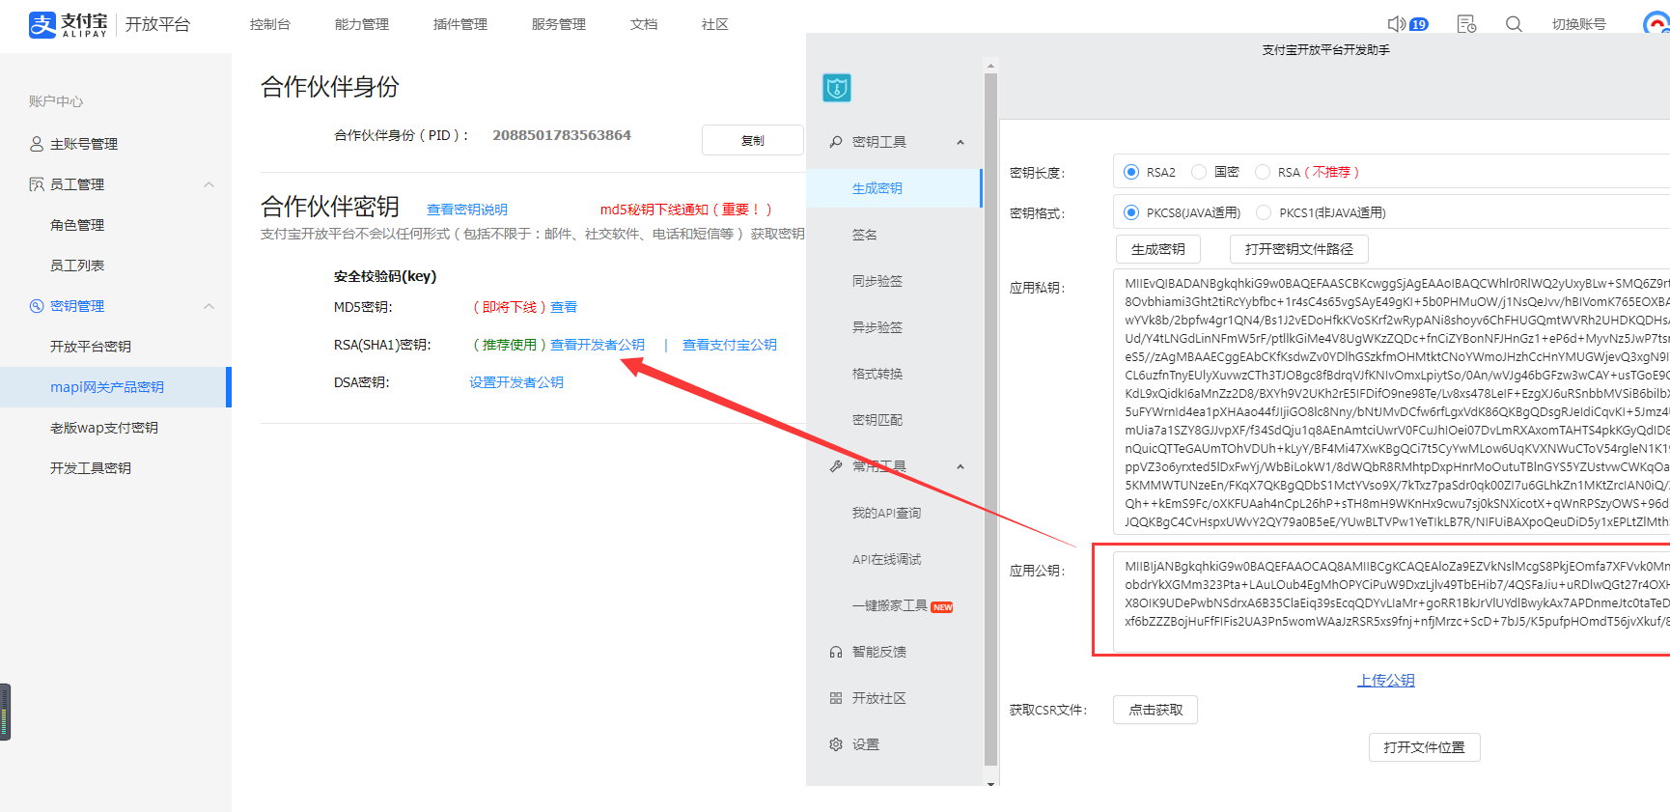Viewport: 1670px width, 812px height.
Task: Click 设置开发者公钥 link for DSA
Action: pos(516,382)
